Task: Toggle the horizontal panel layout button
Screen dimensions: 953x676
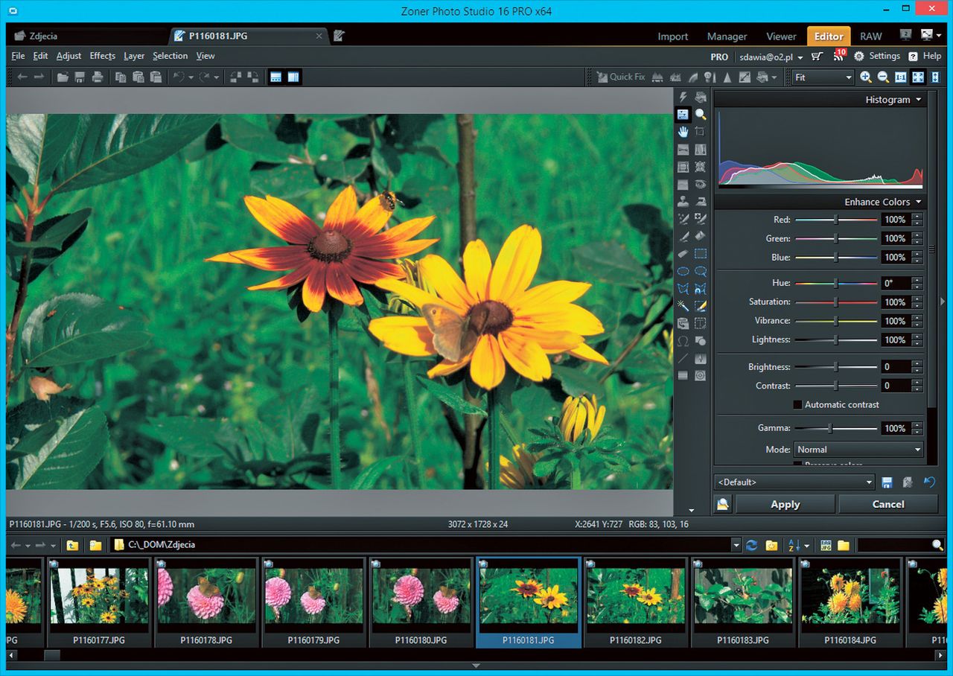Action: click(x=276, y=77)
